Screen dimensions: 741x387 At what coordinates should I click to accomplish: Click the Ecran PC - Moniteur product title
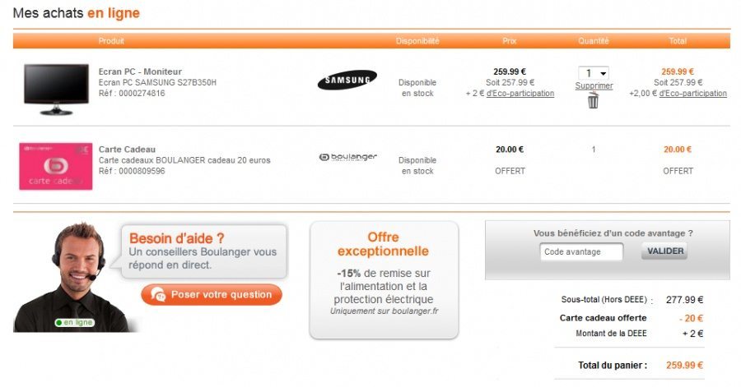[x=140, y=71]
